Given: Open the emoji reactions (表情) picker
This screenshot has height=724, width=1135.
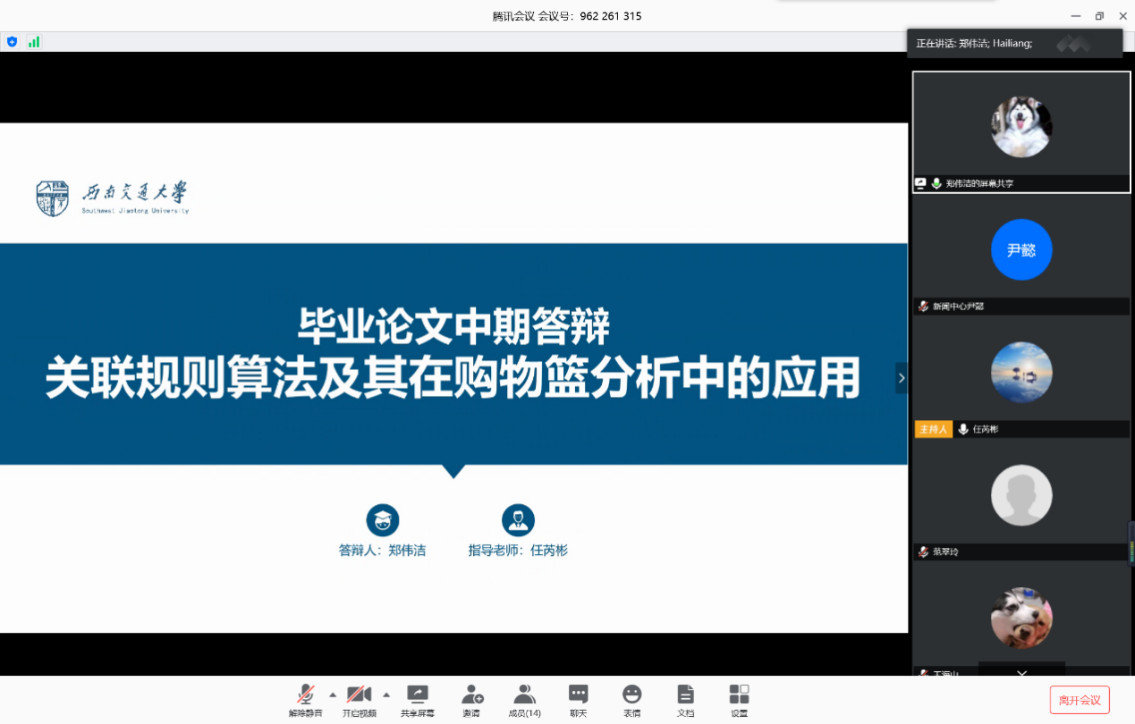Looking at the screenshot, I should click(x=632, y=699).
